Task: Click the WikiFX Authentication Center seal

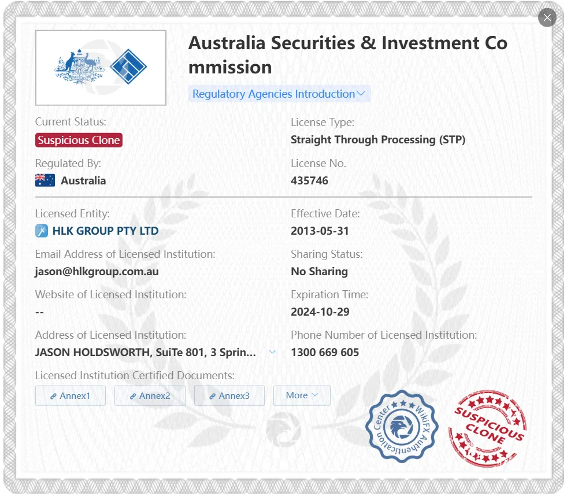Action: (x=402, y=427)
